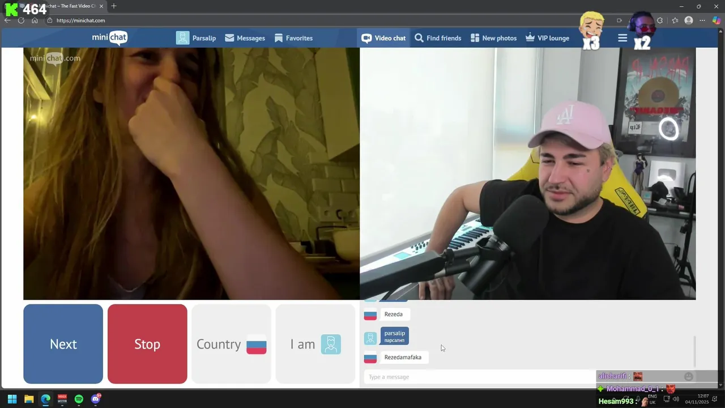Go back in the browser

[7, 20]
